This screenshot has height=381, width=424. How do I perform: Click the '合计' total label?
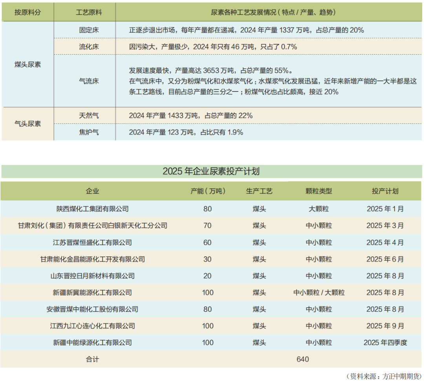(93, 359)
